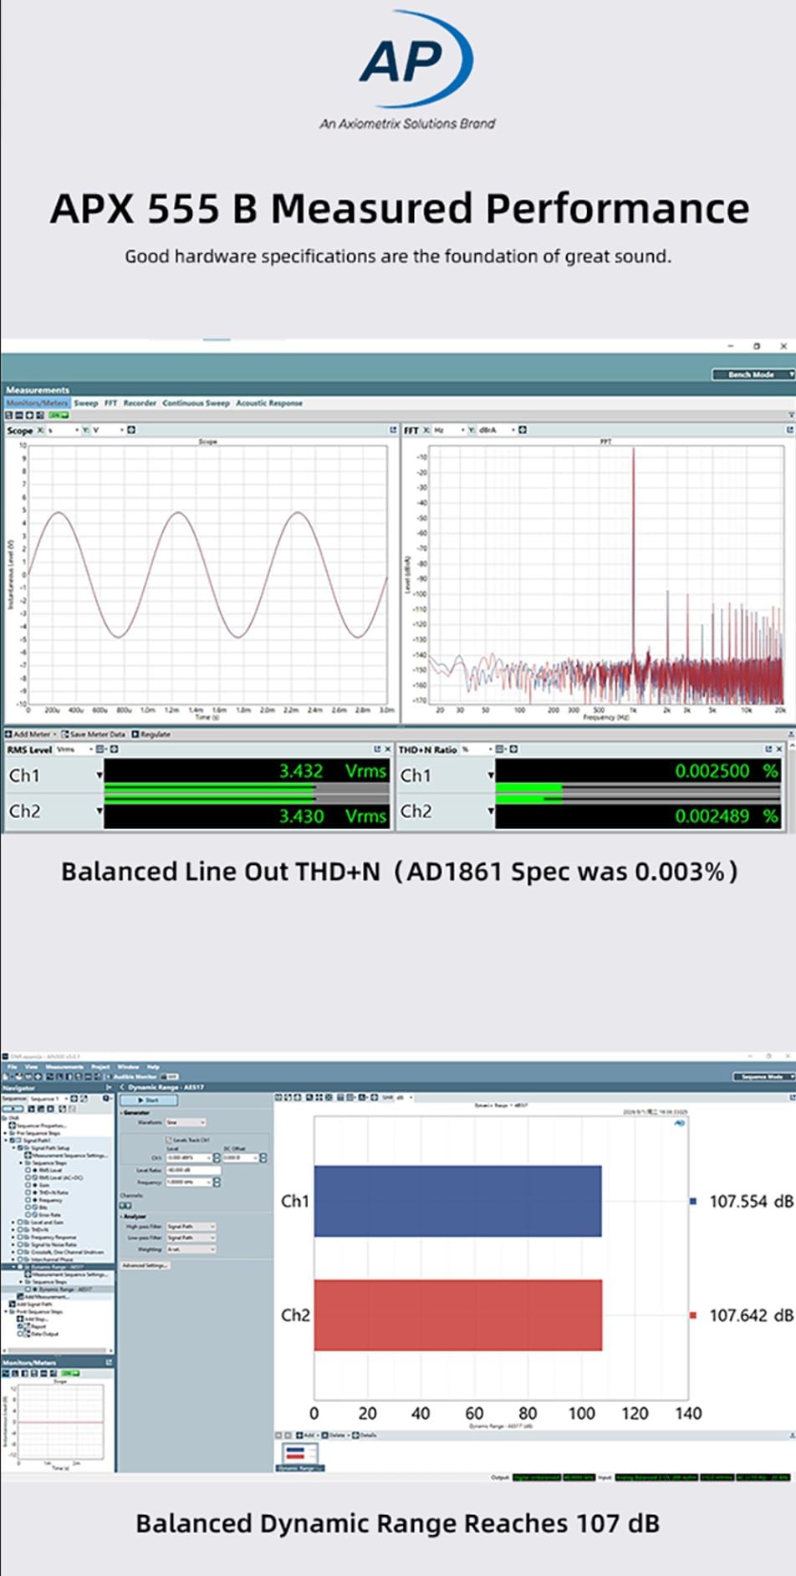Toggle the Audible Monitor speaker icon
Screen dimensions: 796x1576
pos(110,1077)
